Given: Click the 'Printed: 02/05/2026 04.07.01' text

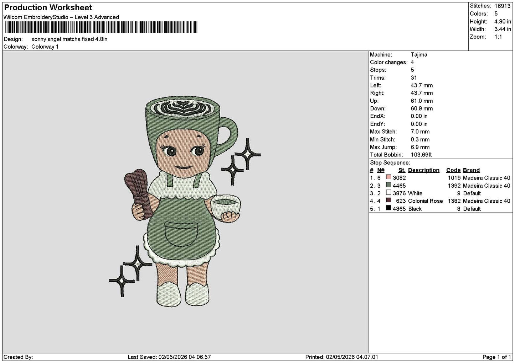Looking at the screenshot, I should click(342, 357).
